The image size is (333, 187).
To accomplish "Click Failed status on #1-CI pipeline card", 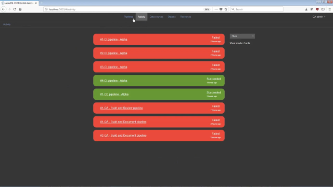I will [x=215, y=38].
